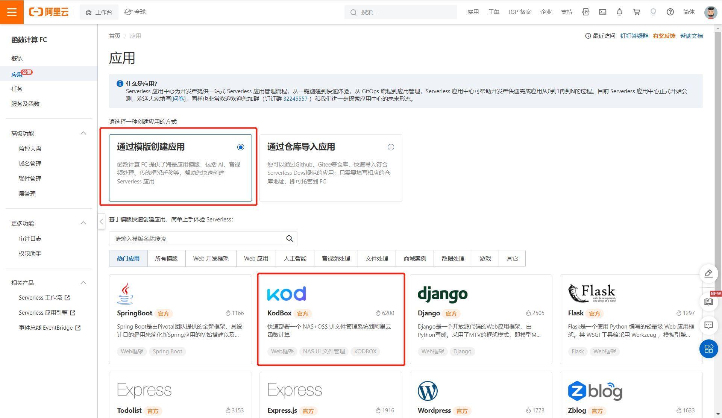Open the chat feedback floating icon
This screenshot has height=418, width=722.
708,325
